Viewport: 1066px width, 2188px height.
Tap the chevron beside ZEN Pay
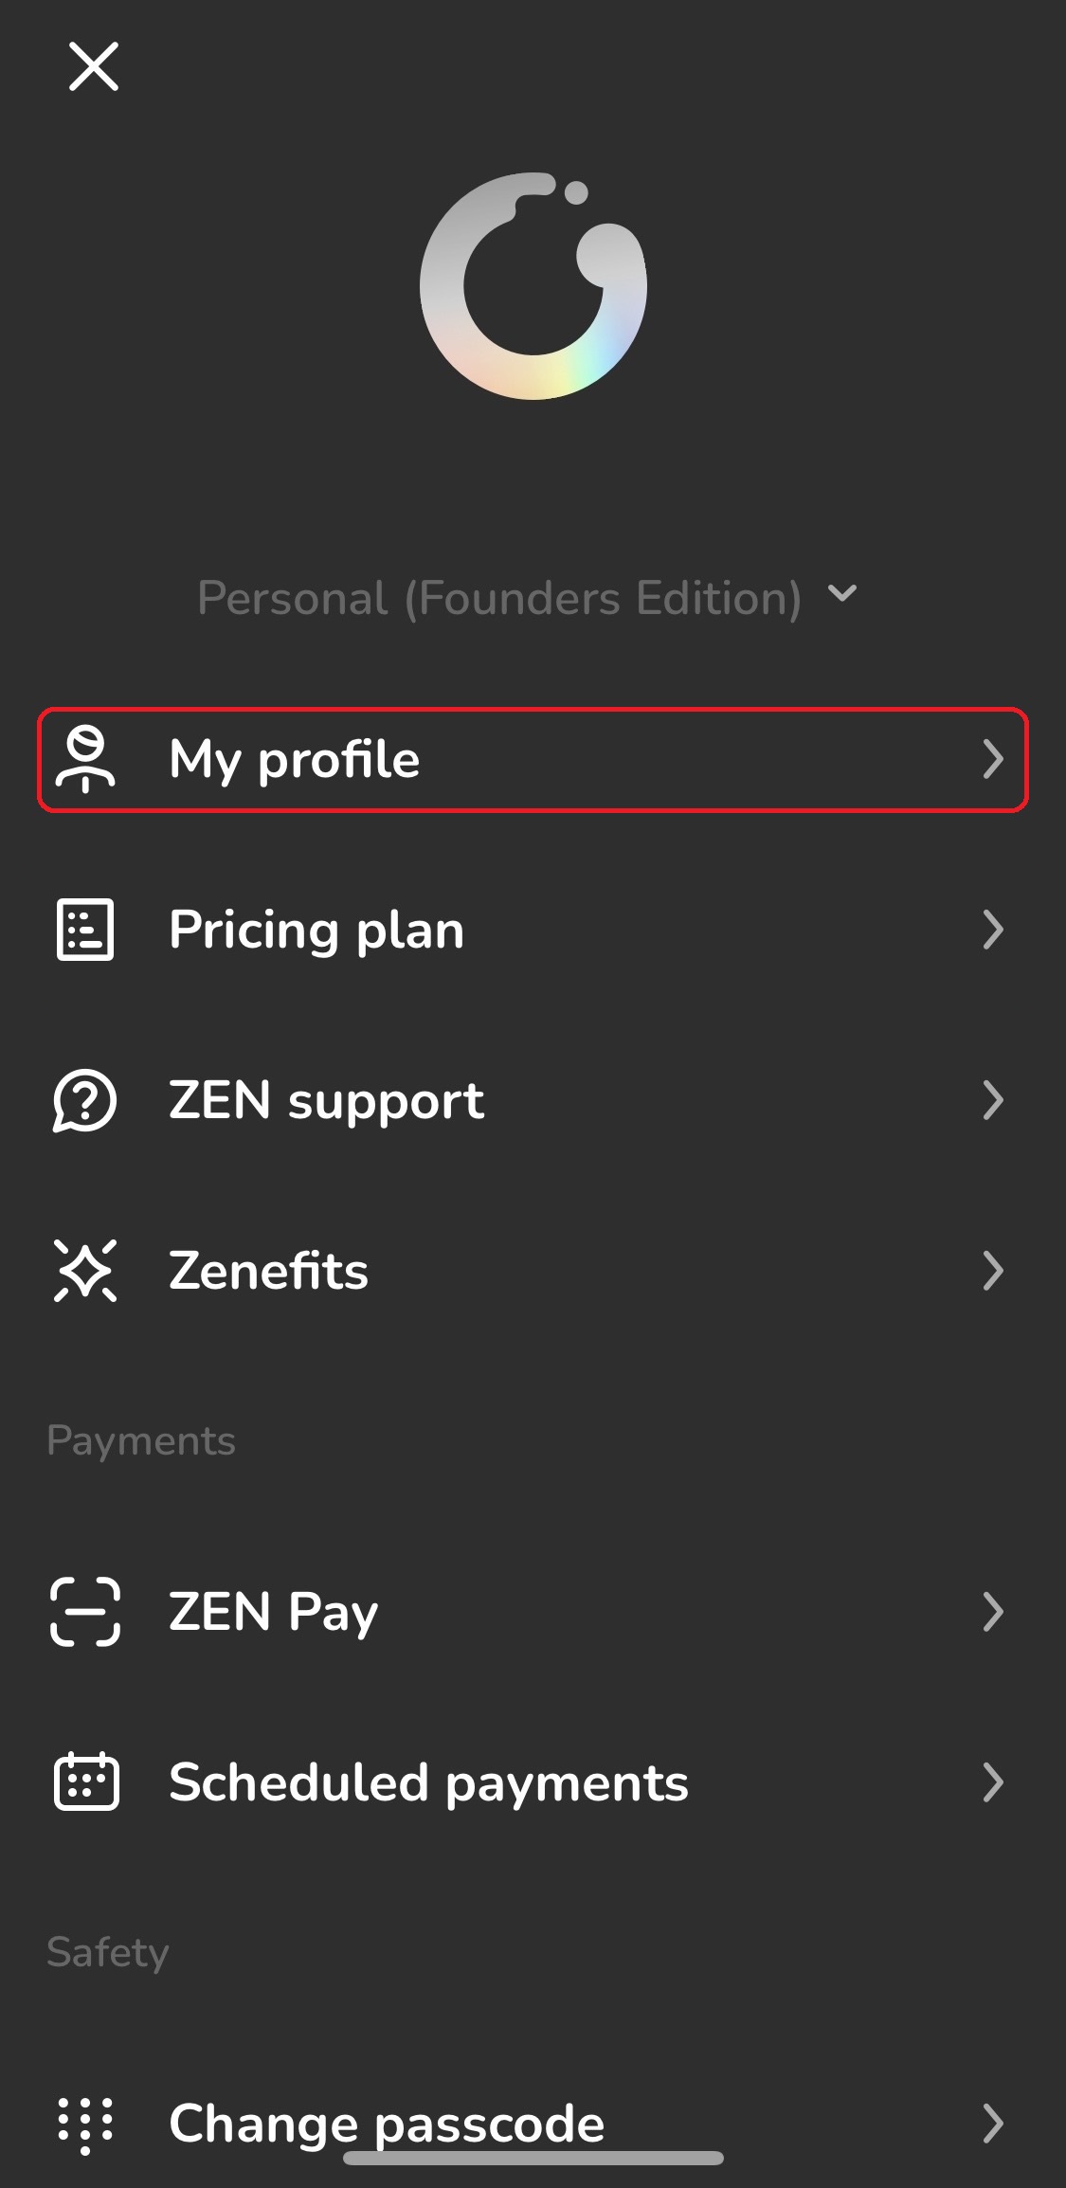pyautogui.click(x=992, y=1612)
